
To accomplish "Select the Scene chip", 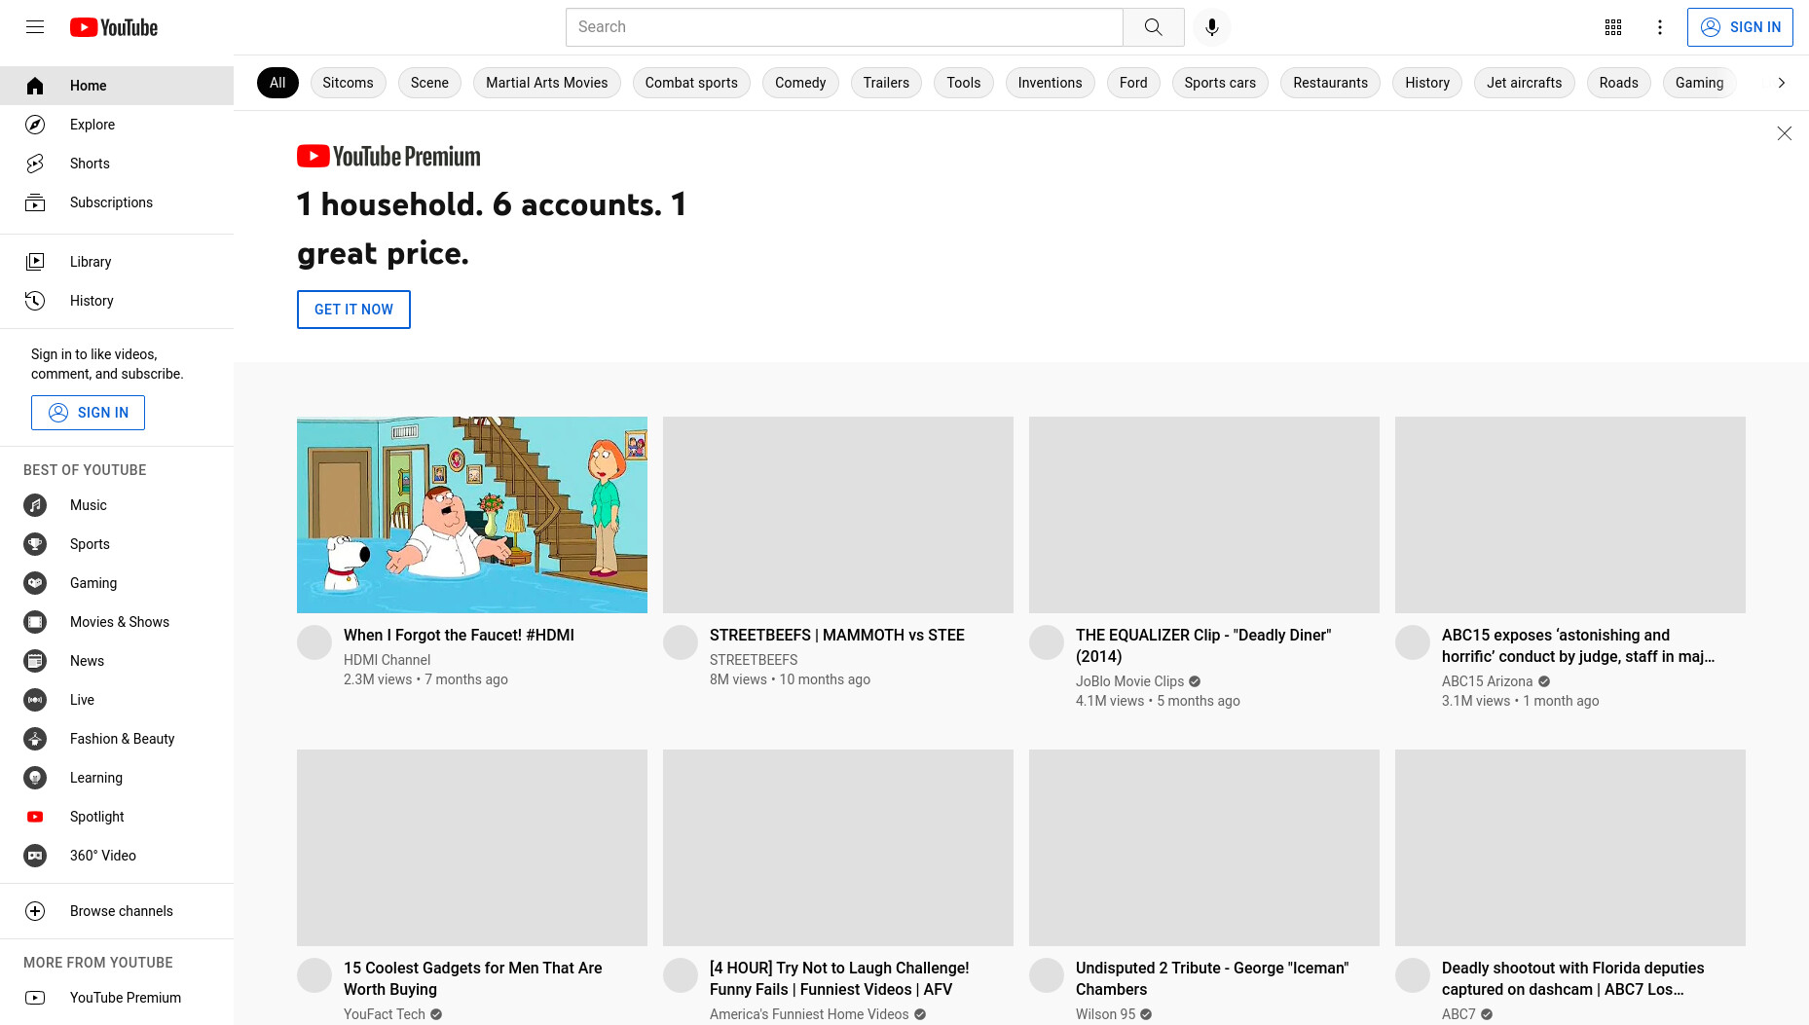I will [429, 83].
